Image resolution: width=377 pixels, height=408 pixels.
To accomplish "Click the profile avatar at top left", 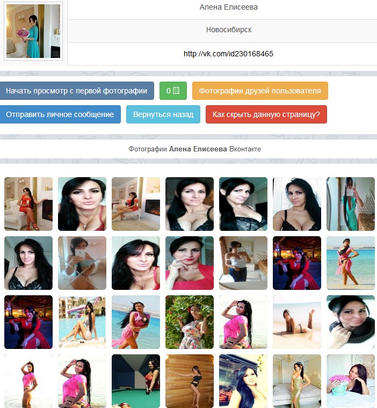I will click(33, 31).
